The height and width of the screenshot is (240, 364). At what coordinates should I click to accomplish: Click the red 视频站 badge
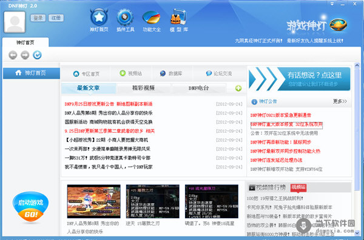click(298, 187)
